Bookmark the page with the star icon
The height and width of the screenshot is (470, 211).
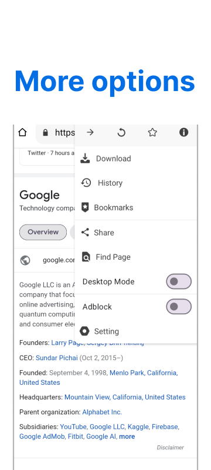click(x=152, y=132)
